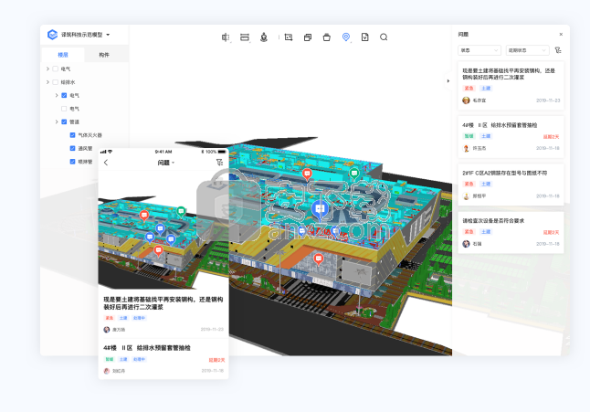Tap the back arrow in phone preview
Screen dimensions: 590x412
[x=106, y=163]
